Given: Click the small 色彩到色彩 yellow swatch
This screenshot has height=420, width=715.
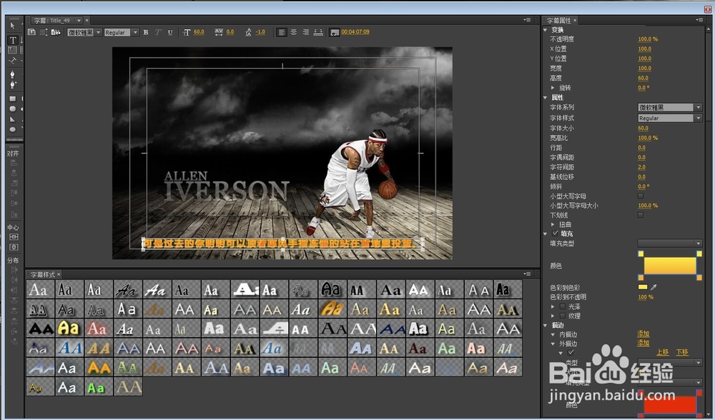Looking at the screenshot, I should [x=643, y=287].
